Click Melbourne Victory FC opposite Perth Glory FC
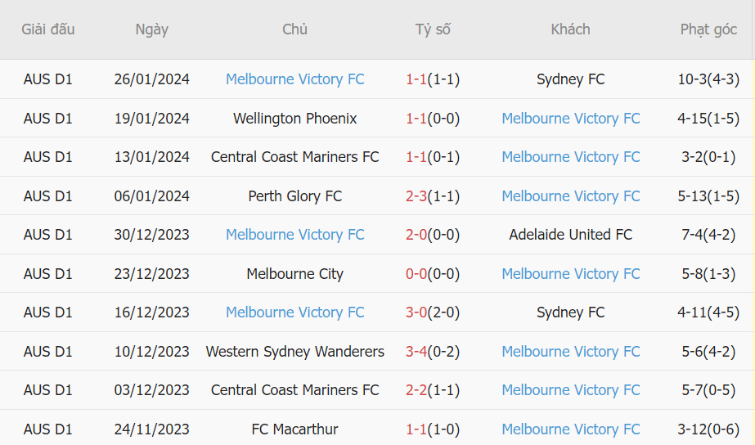The image size is (755, 445). (570, 196)
